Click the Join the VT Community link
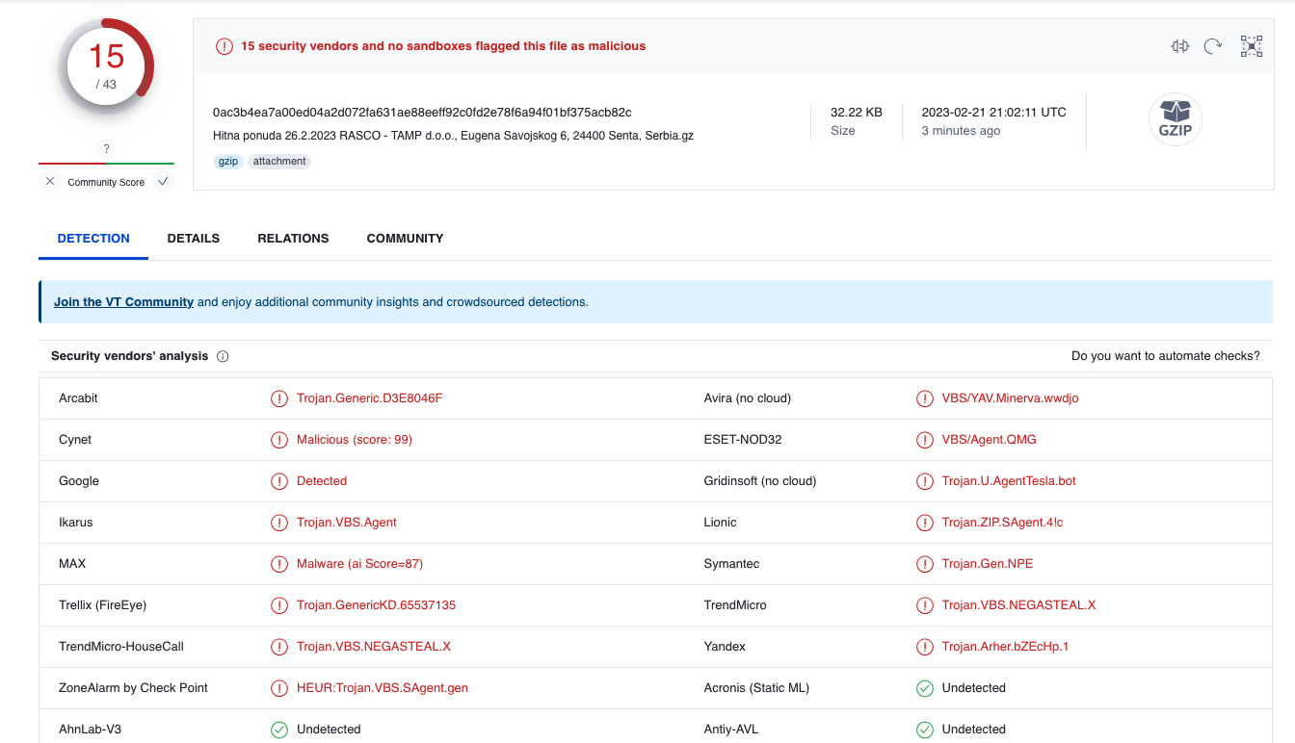 point(123,302)
